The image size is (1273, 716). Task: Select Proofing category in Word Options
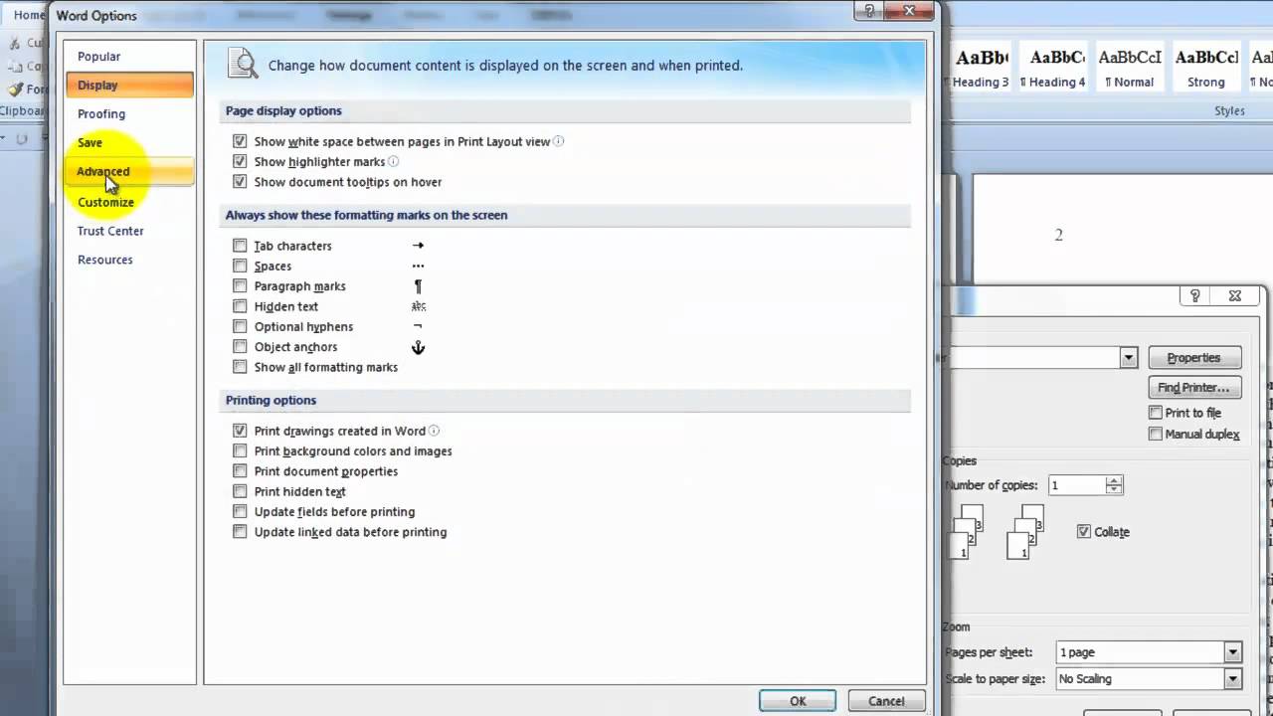[130, 114]
